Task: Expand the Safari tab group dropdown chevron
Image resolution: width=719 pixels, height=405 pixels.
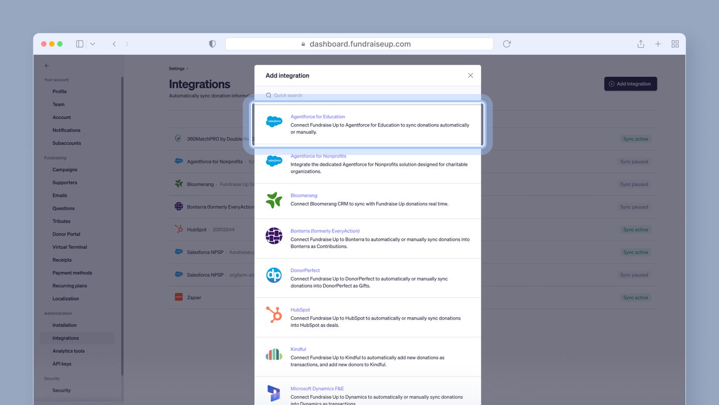Action: [x=92, y=44]
